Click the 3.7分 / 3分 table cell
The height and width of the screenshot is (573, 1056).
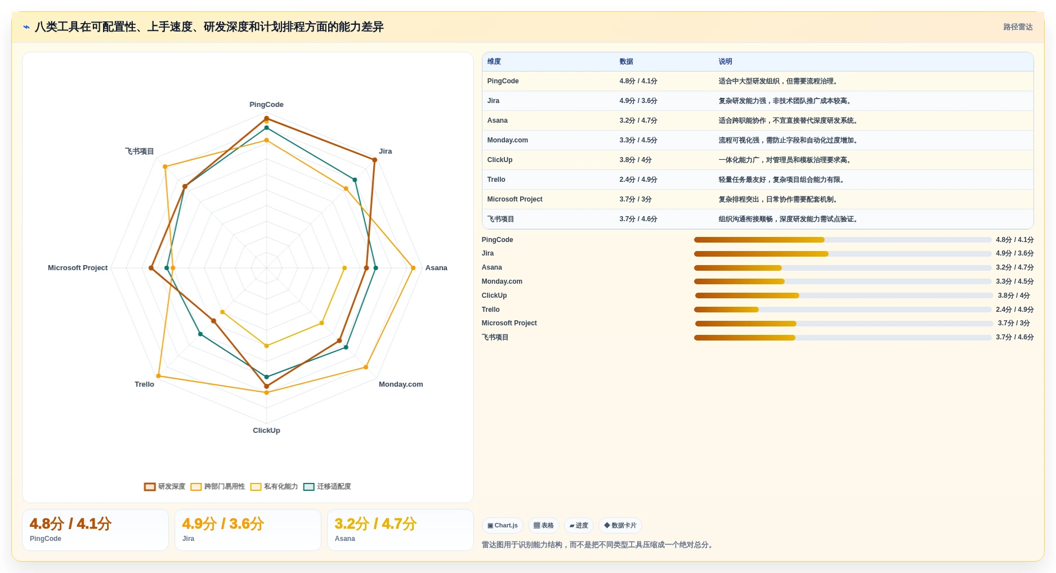pyautogui.click(x=636, y=200)
